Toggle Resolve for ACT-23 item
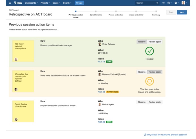This screenshot has width=196, height=139. (142, 72)
